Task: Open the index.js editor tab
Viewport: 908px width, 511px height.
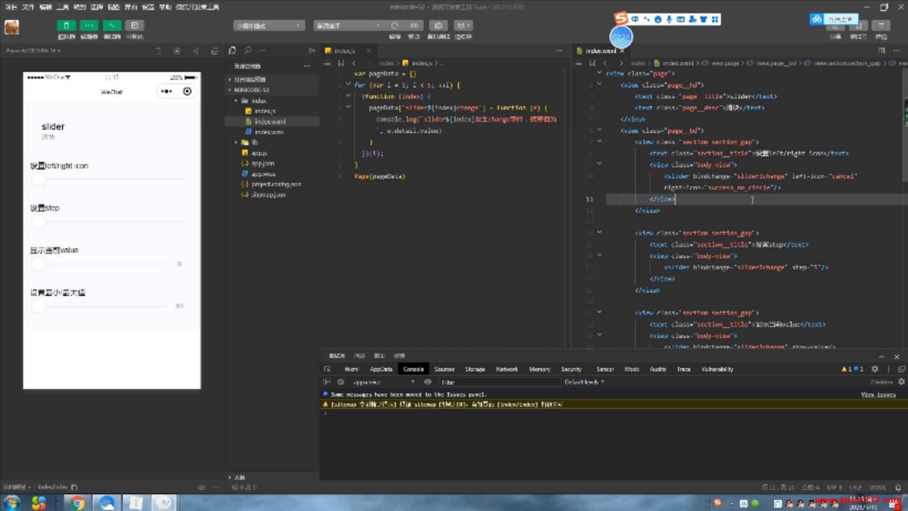Action: (x=344, y=51)
